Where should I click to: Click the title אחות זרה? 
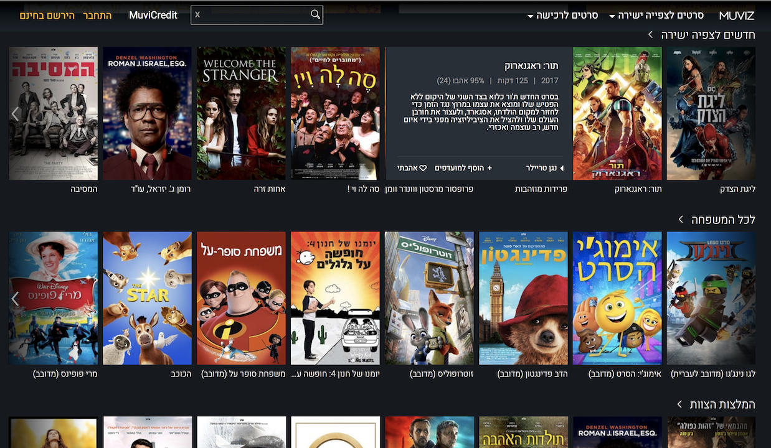(270, 189)
